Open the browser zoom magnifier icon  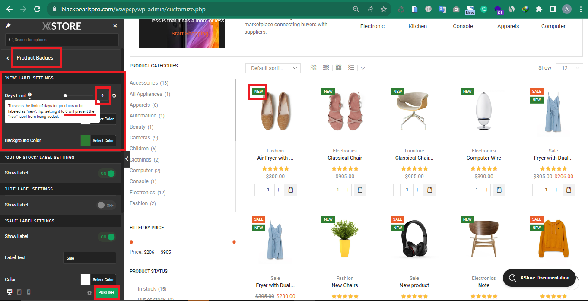click(356, 9)
